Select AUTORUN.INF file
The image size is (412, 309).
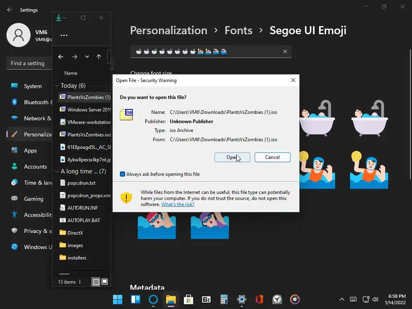coord(84,208)
